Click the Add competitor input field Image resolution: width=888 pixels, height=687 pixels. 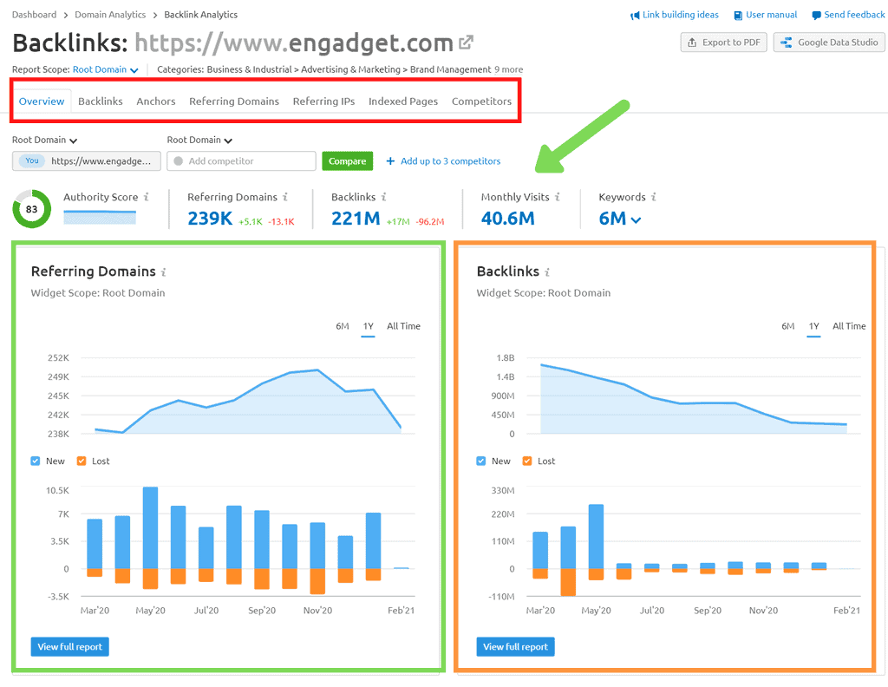tap(241, 161)
